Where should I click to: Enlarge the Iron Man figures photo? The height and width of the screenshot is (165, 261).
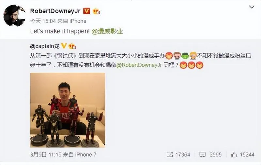click(x=68, y=110)
